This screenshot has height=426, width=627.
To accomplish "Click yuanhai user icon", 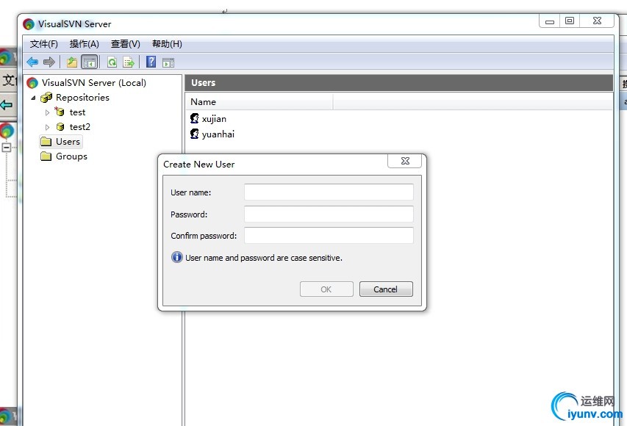I will click(x=195, y=134).
